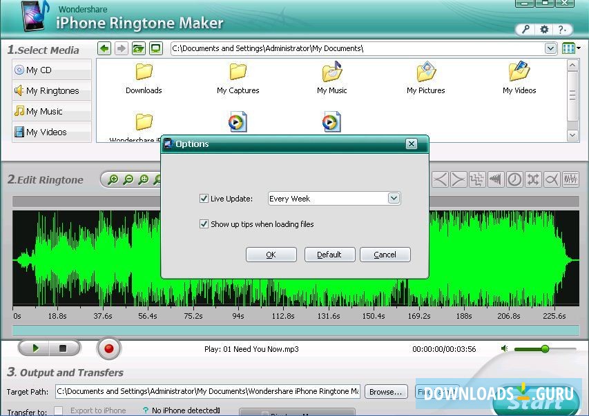Click OK in Options dialog
The width and height of the screenshot is (589, 416).
271,255
